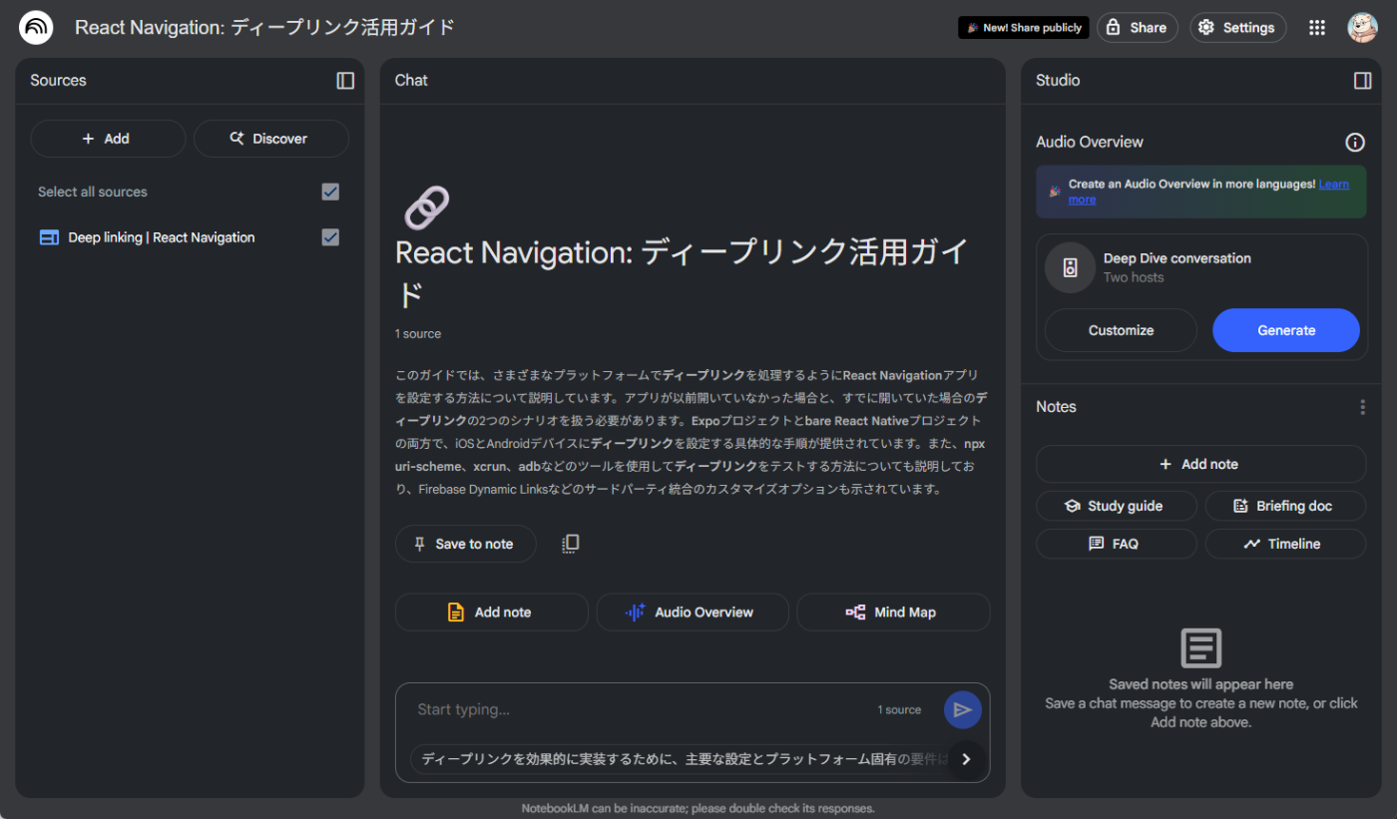
Task: Click the '1 source' label under title
Action: (x=417, y=334)
